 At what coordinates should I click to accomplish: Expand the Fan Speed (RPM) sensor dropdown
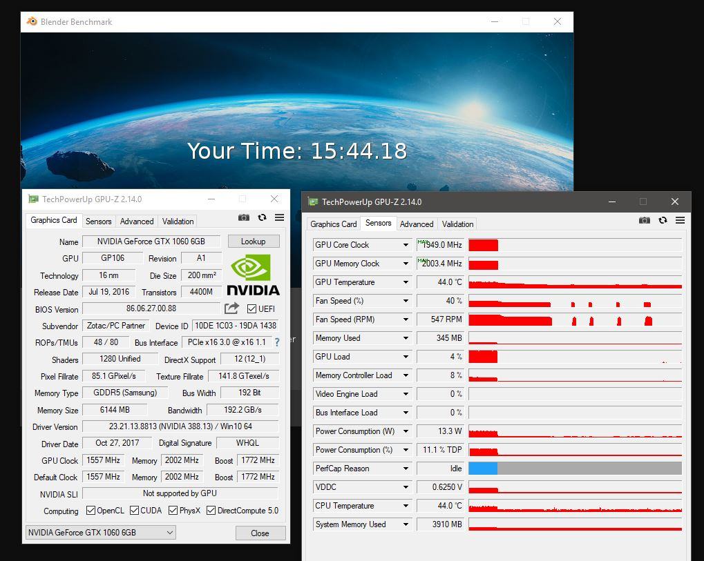click(x=406, y=319)
